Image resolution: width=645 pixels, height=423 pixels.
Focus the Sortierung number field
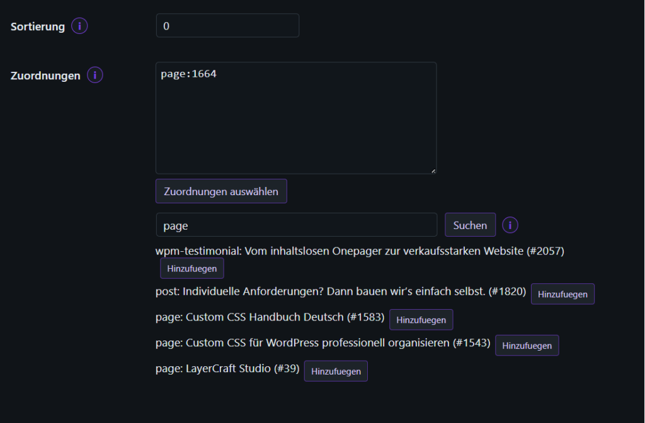[x=227, y=25]
